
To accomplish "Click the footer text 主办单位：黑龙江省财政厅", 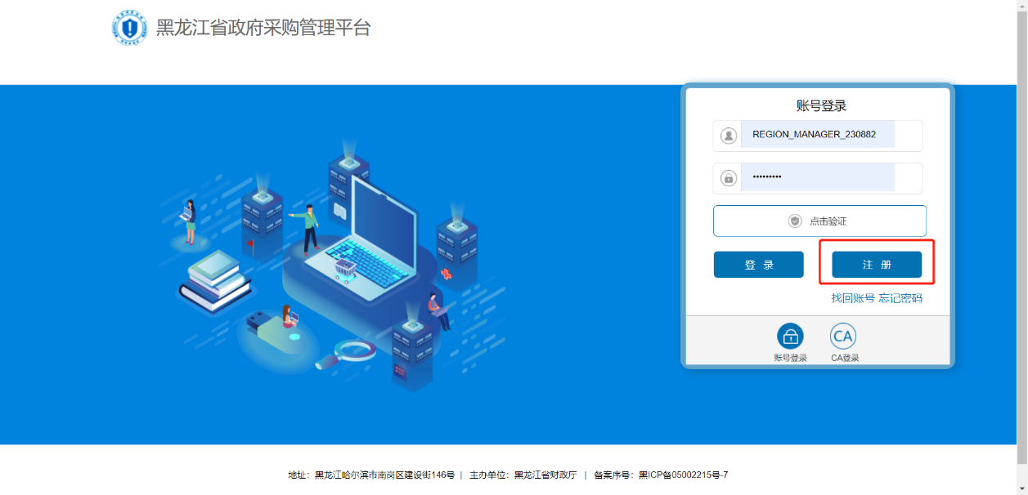I will pos(523,475).
